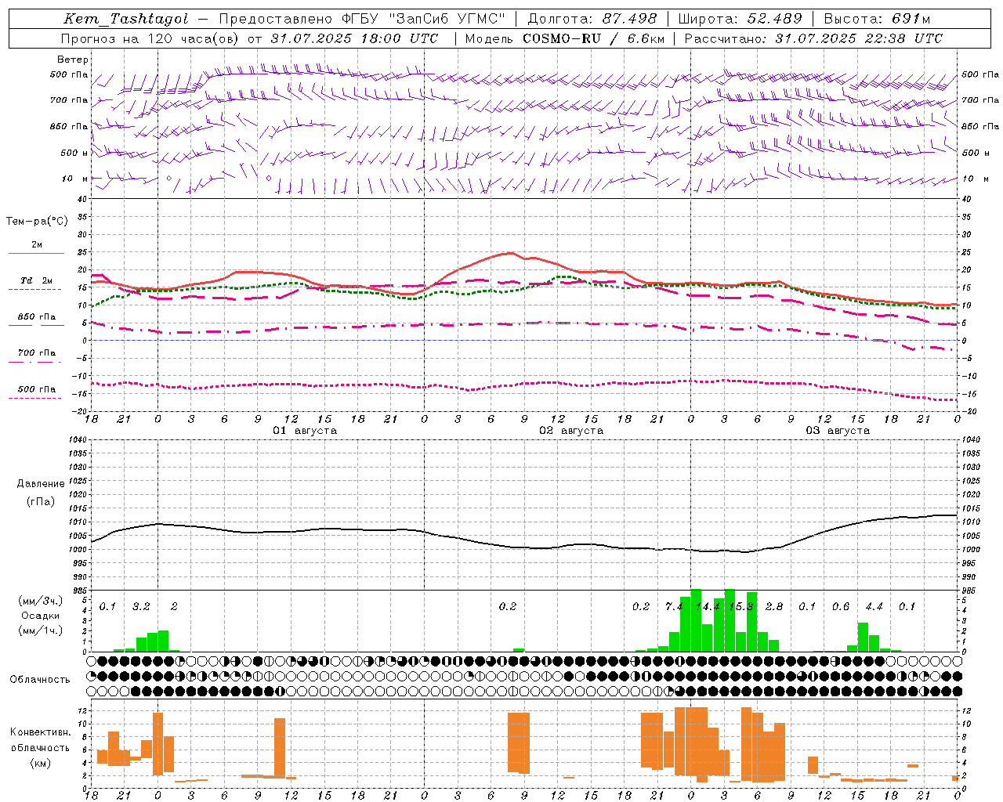Click the 500 м wind level label on the left
Viewport: 1003px width, 802px height.
(74, 154)
